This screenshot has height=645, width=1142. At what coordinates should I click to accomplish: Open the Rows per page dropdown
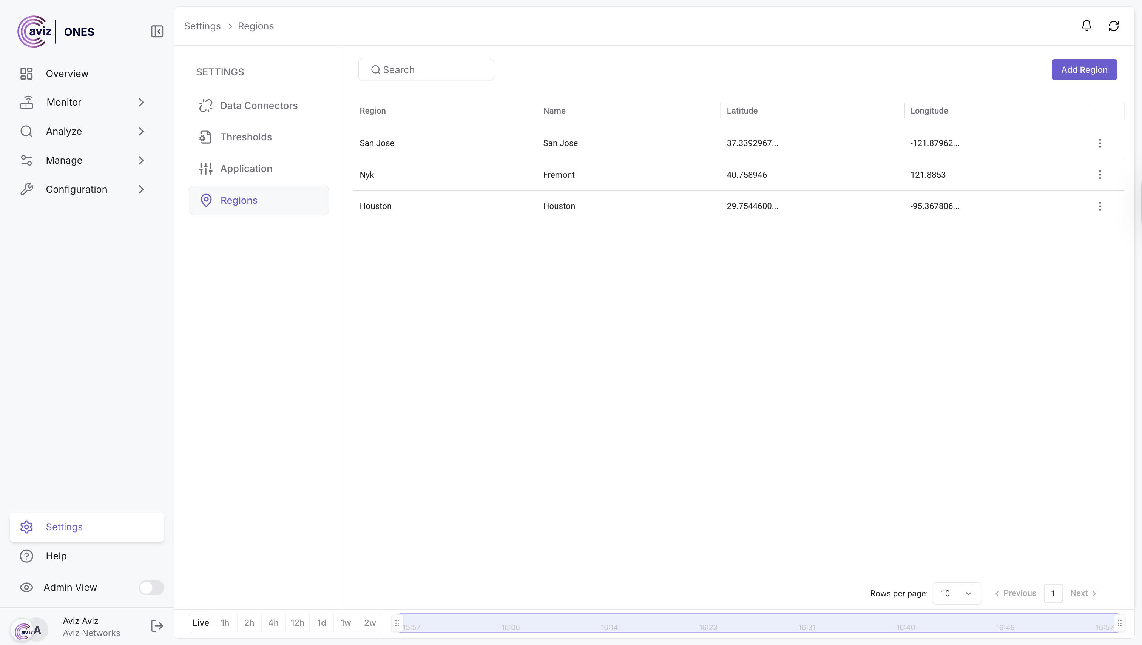pos(956,593)
